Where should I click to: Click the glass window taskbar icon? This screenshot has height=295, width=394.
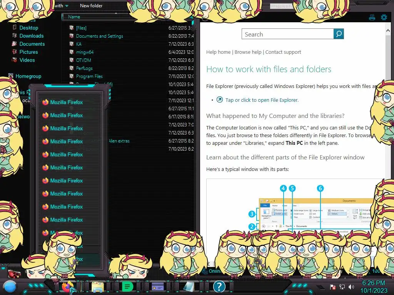click(189, 287)
